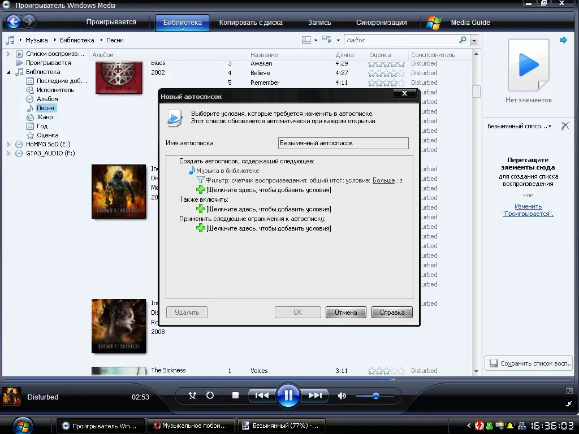This screenshot has width=579, height=434.
Task: Open the Безымянный список dropdown
Action: point(520,126)
